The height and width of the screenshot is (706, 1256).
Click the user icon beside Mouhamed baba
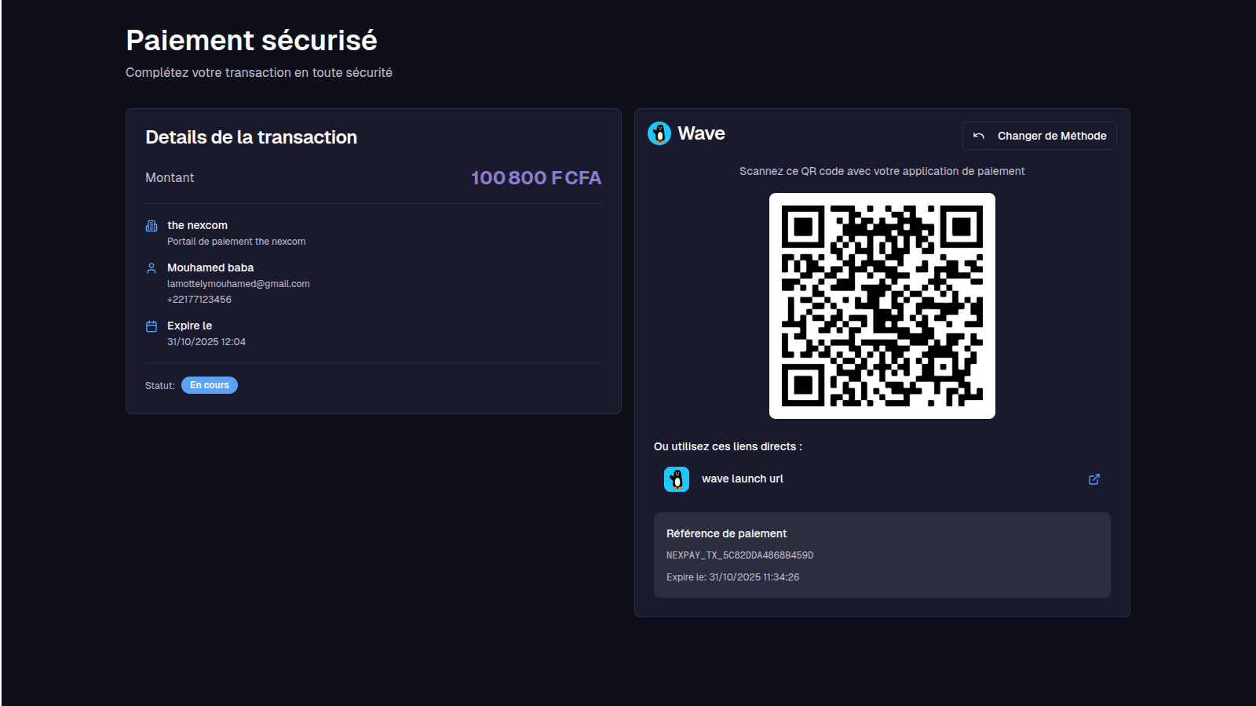pyautogui.click(x=152, y=268)
